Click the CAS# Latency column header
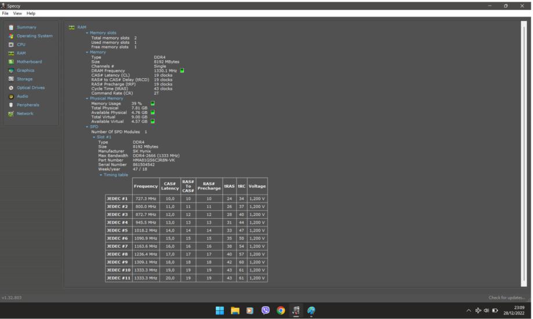 [x=170, y=186]
